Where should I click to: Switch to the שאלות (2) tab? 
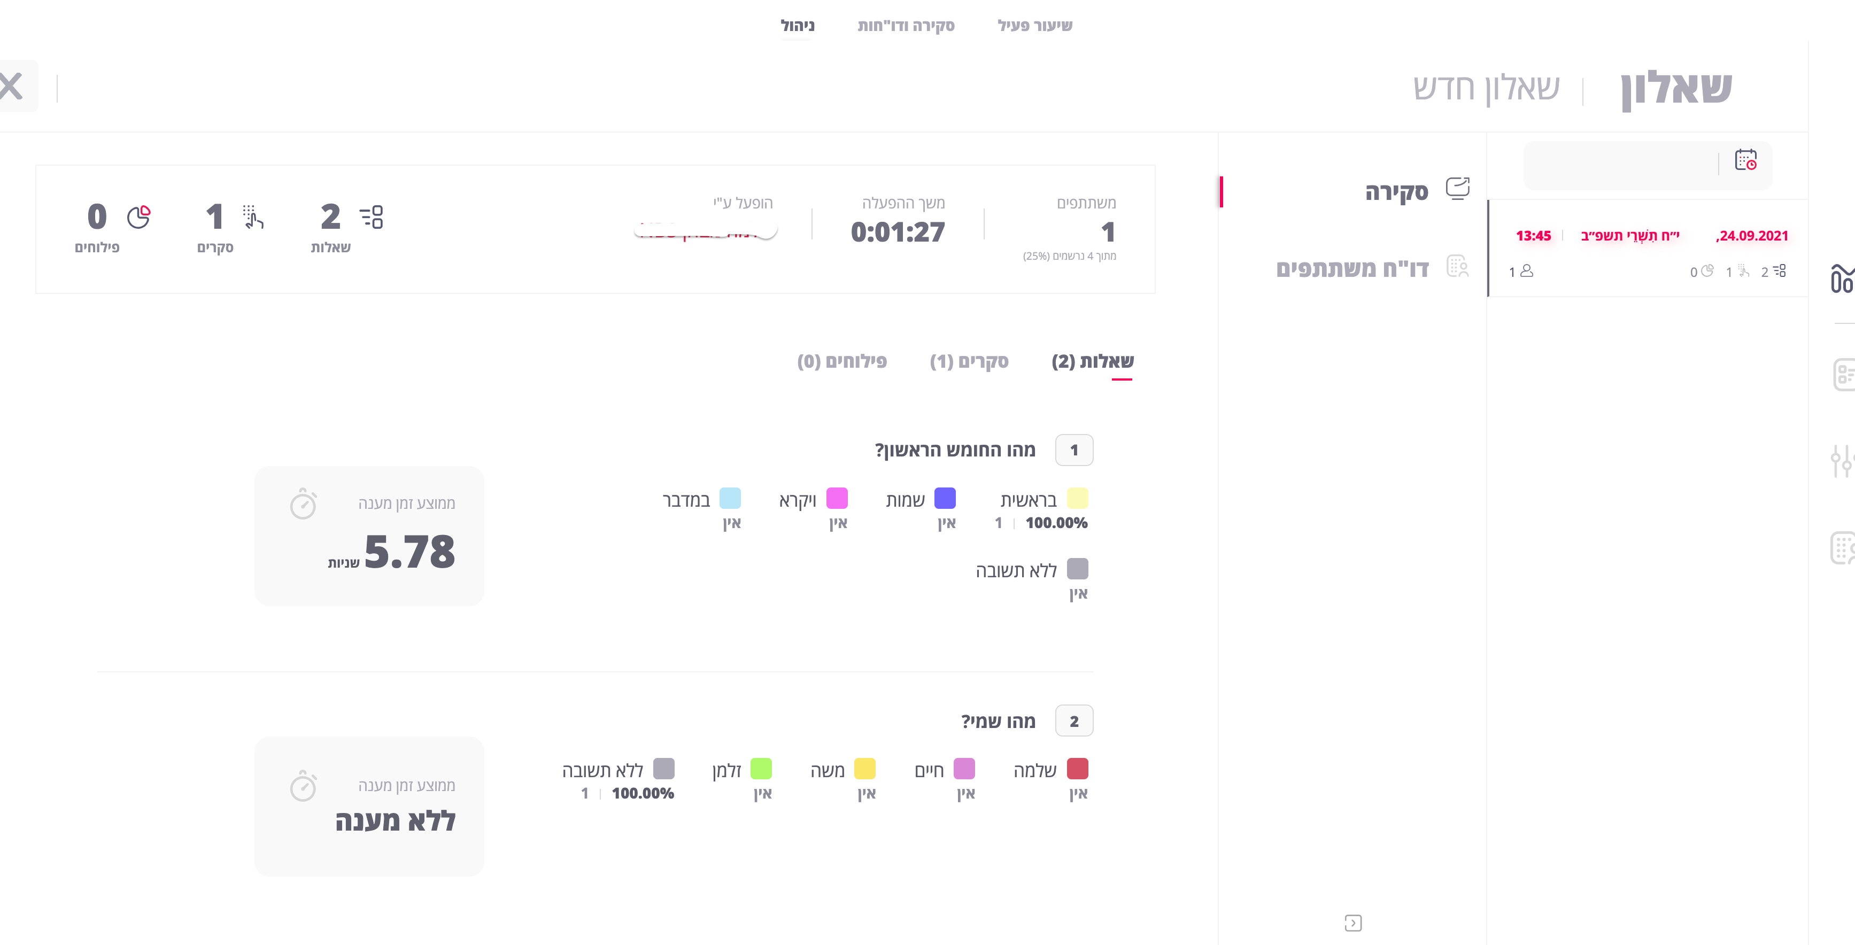pyautogui.click(x=1092, y=361)
